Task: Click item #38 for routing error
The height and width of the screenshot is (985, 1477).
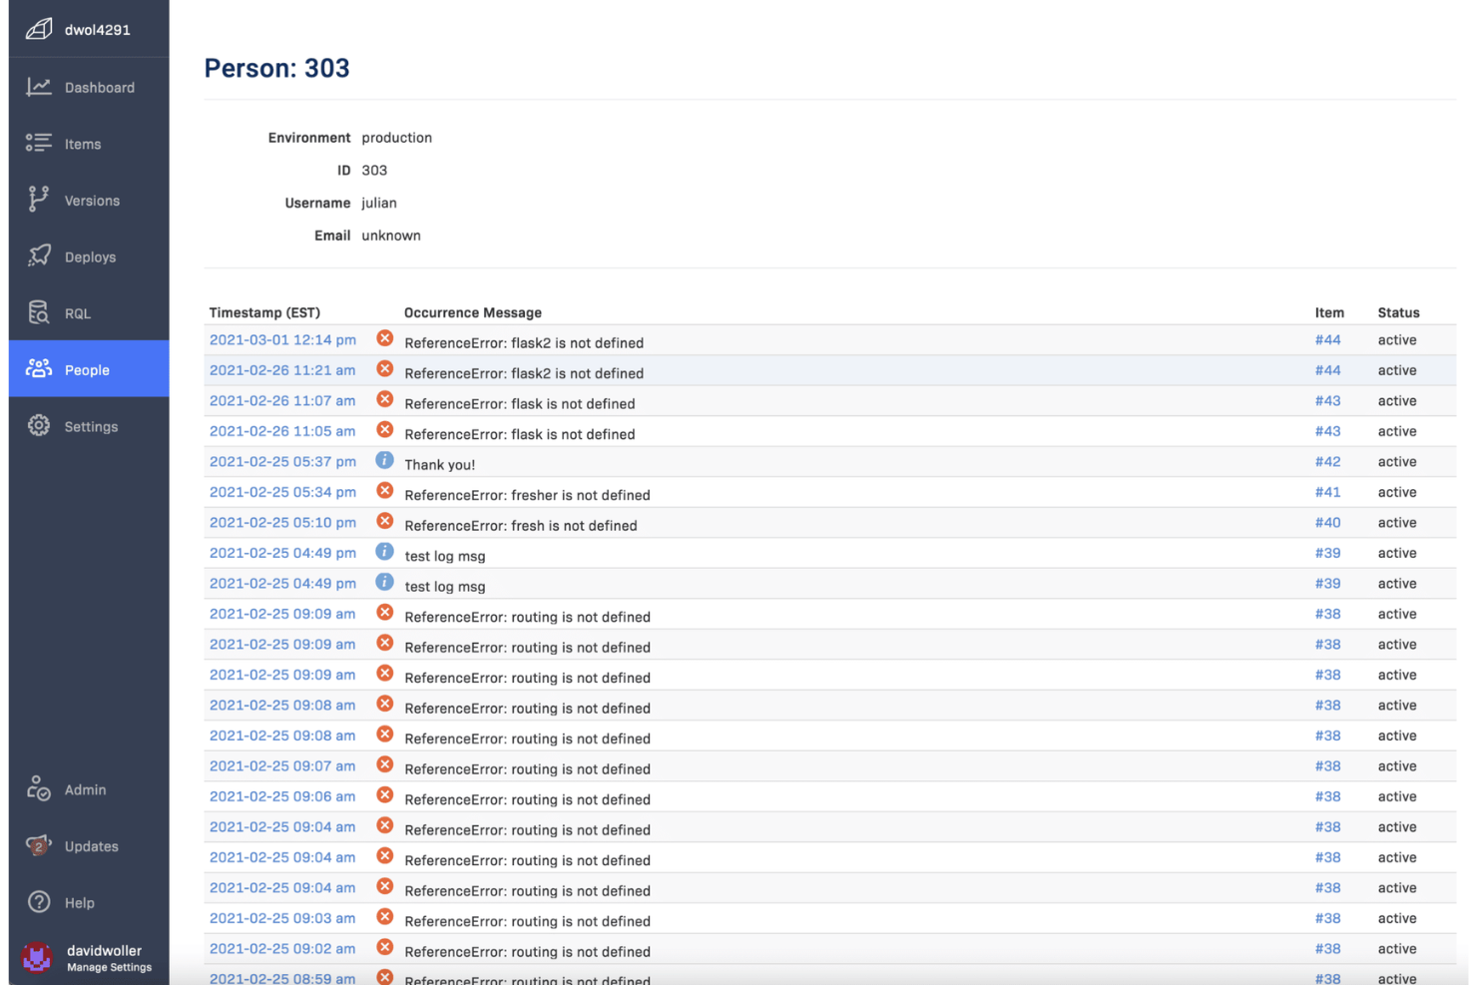Action: (1328, 614)
